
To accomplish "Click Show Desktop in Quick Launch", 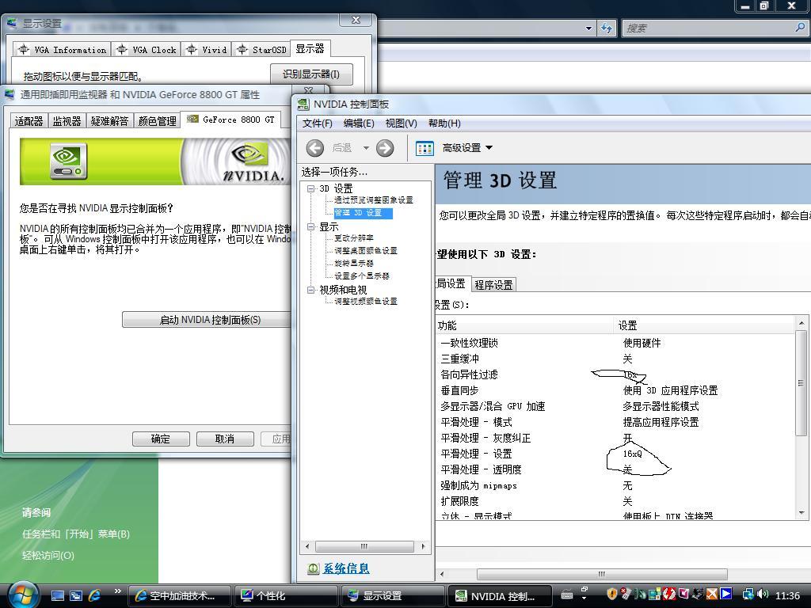I will 57,595.
